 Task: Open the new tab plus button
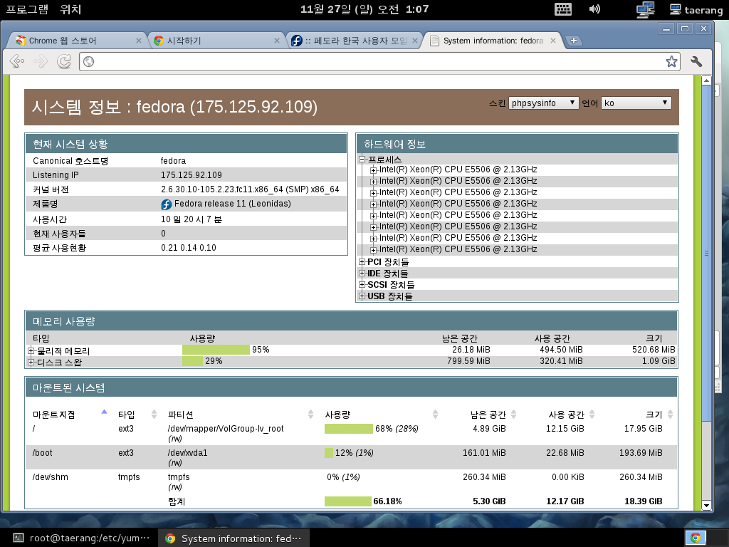[x=573, y=41]
